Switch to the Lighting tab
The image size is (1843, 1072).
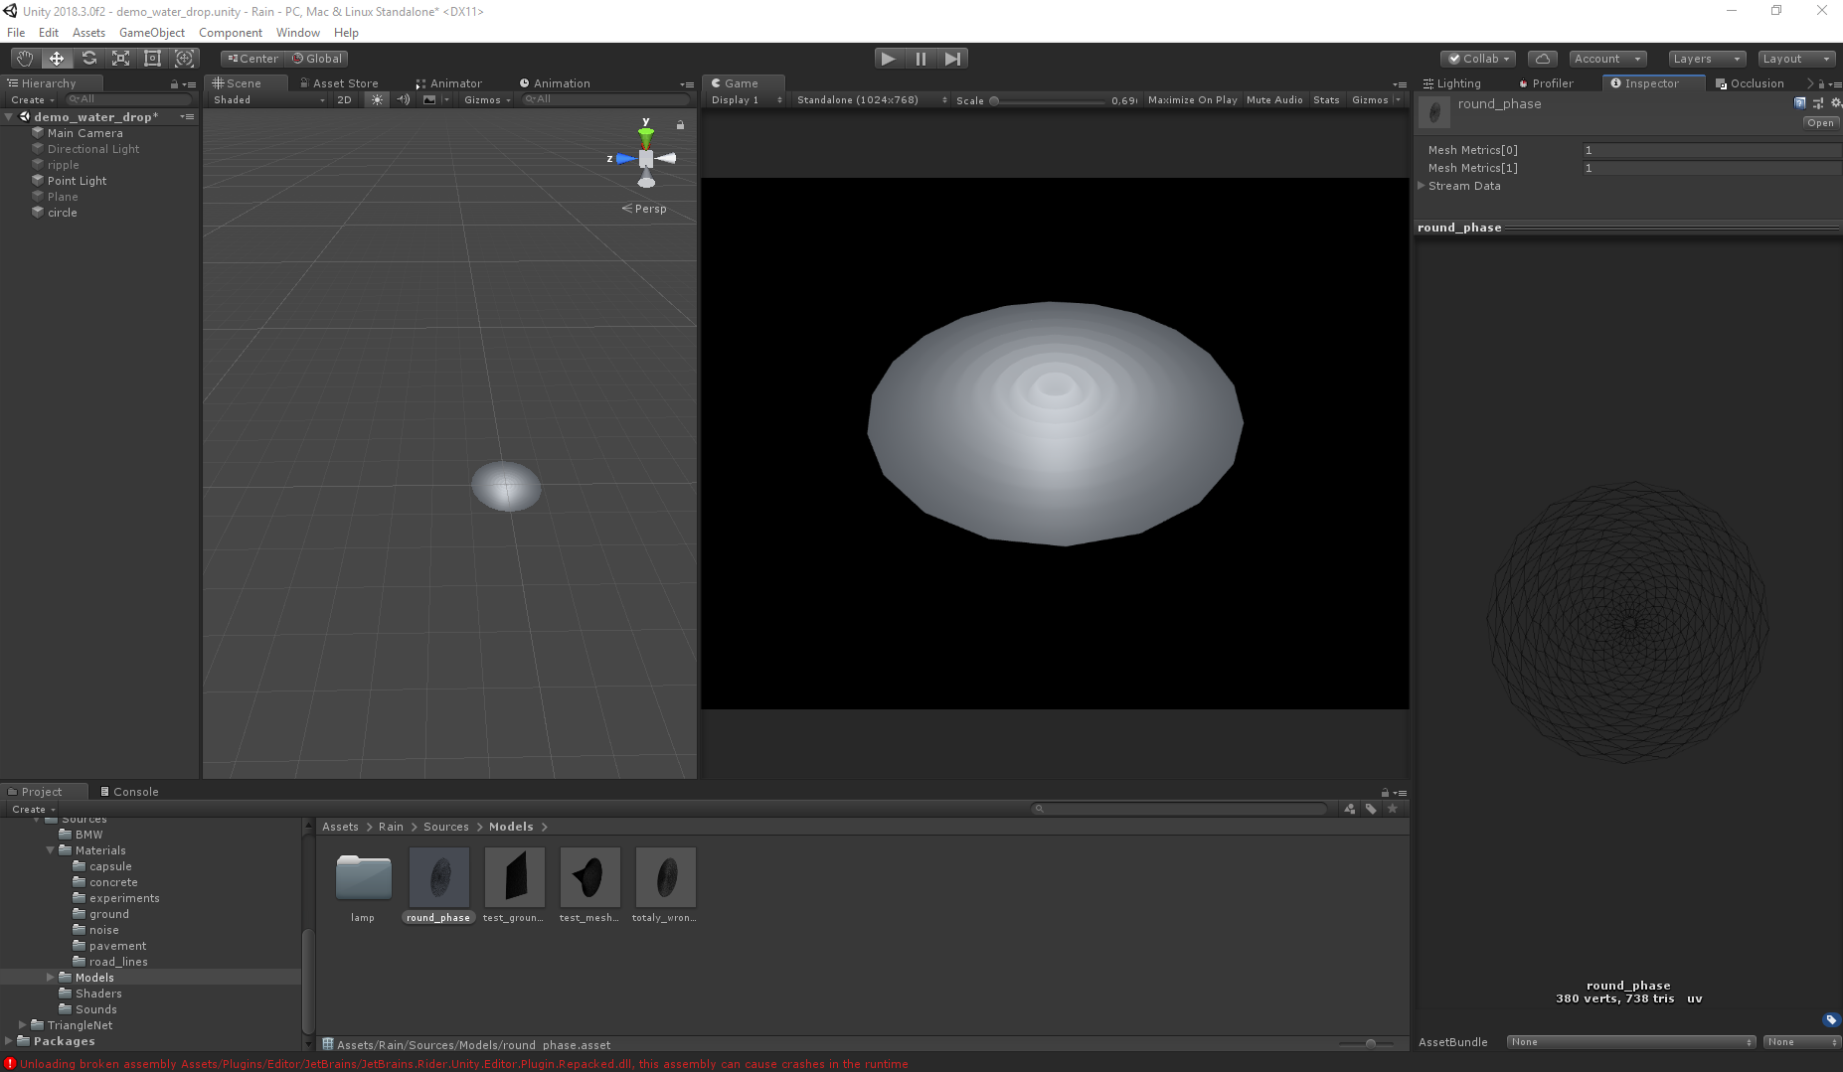pos(1452,83)
